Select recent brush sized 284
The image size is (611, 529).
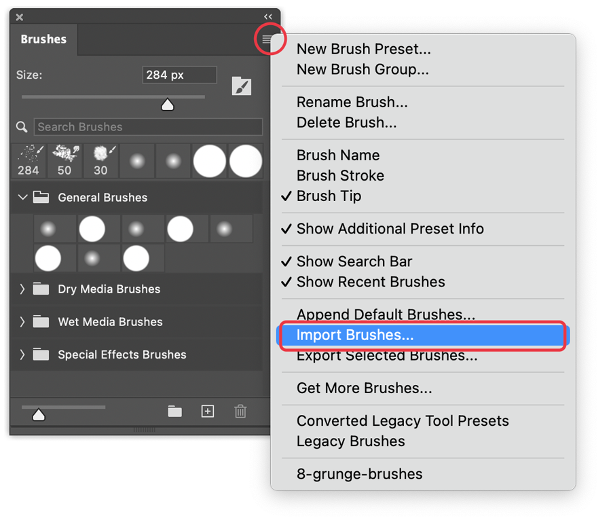coord(29,161)
